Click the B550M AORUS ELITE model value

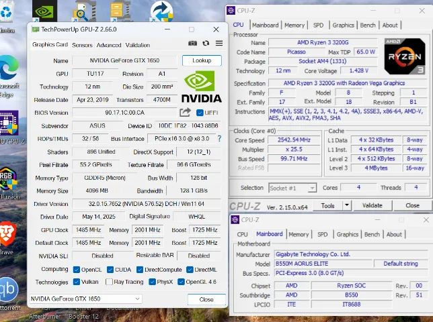coord(323,264)
